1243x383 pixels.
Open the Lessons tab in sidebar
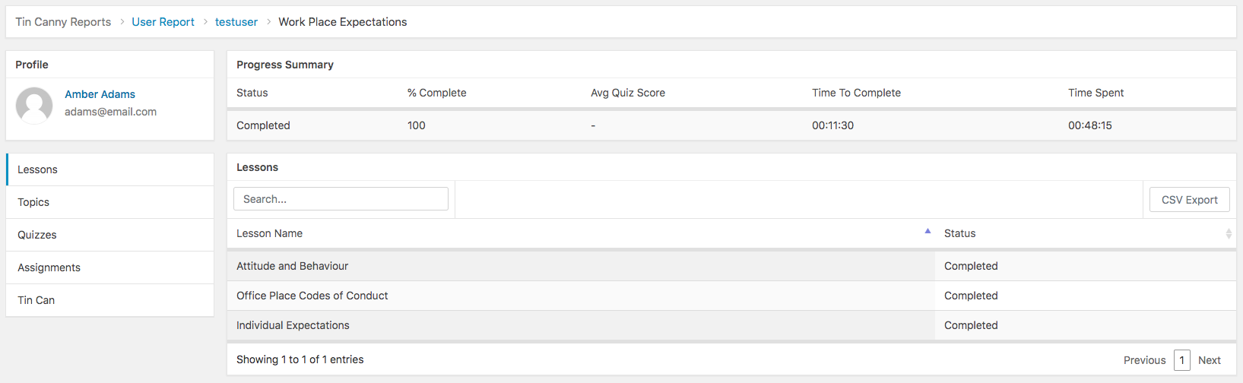(38, 169)
